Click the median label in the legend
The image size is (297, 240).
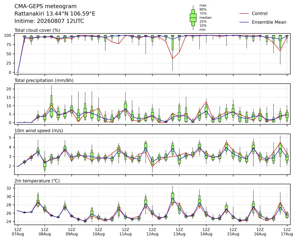[x=205, y=17]
